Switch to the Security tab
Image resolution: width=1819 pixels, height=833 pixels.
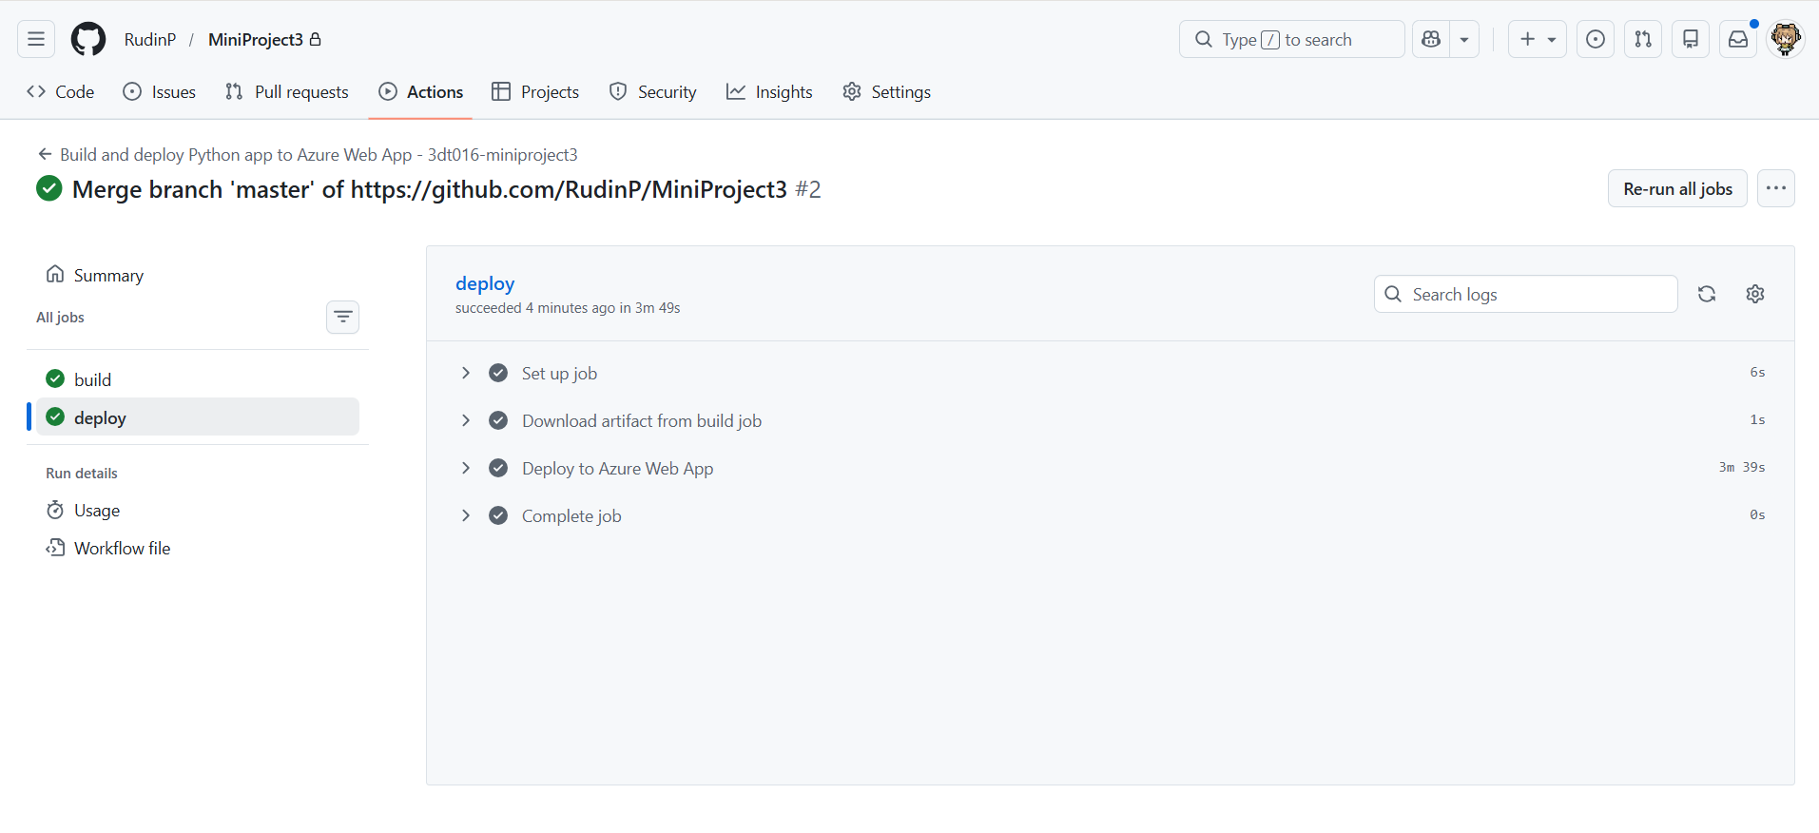click(x=653, y=91)
